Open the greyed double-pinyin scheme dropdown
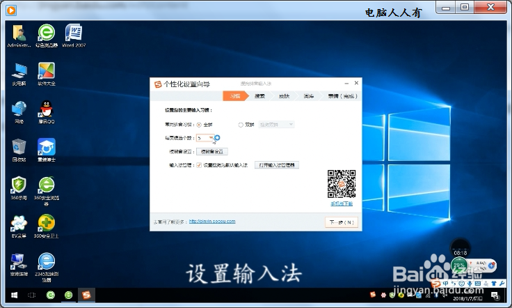The image size is (512, 308). pos(277,125)
